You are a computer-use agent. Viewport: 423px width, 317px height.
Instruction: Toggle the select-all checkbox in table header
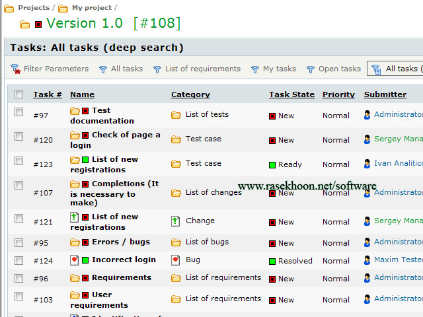coord(19,94)
